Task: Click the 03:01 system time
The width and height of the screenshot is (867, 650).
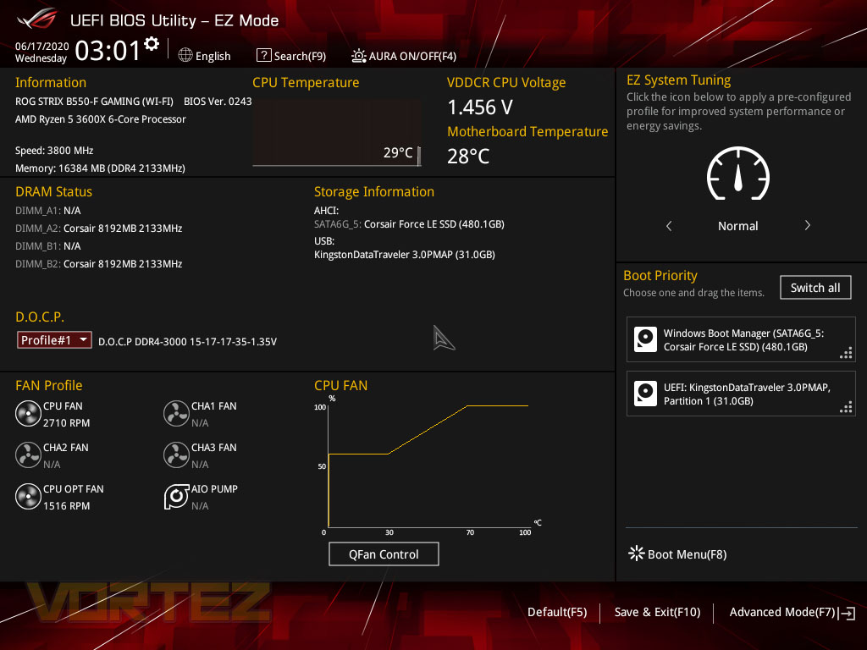Action: point(108,50)
